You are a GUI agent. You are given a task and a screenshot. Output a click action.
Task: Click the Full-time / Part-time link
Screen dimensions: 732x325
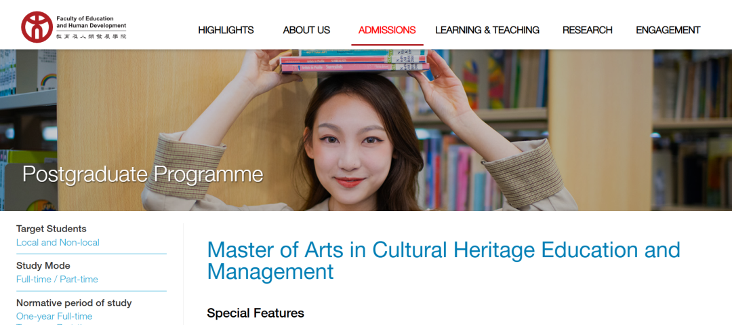pos(57,279)
